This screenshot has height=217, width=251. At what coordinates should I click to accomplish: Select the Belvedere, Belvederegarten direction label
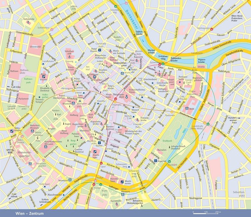click(x=135, y=202)
